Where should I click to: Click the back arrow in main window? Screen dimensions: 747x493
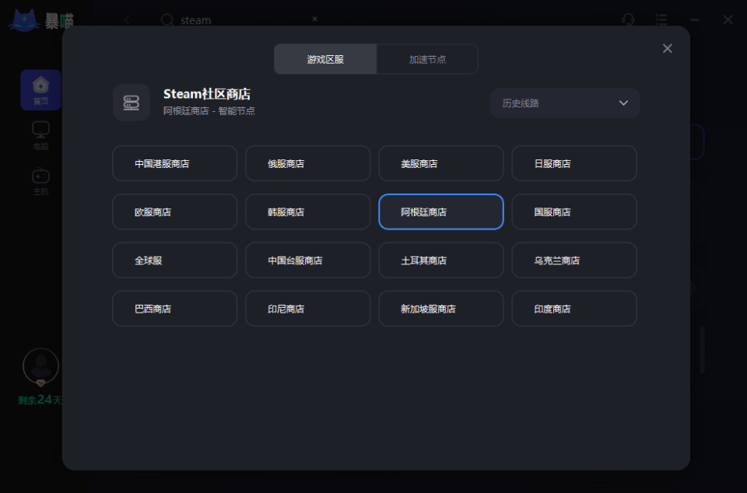(127, 19)
